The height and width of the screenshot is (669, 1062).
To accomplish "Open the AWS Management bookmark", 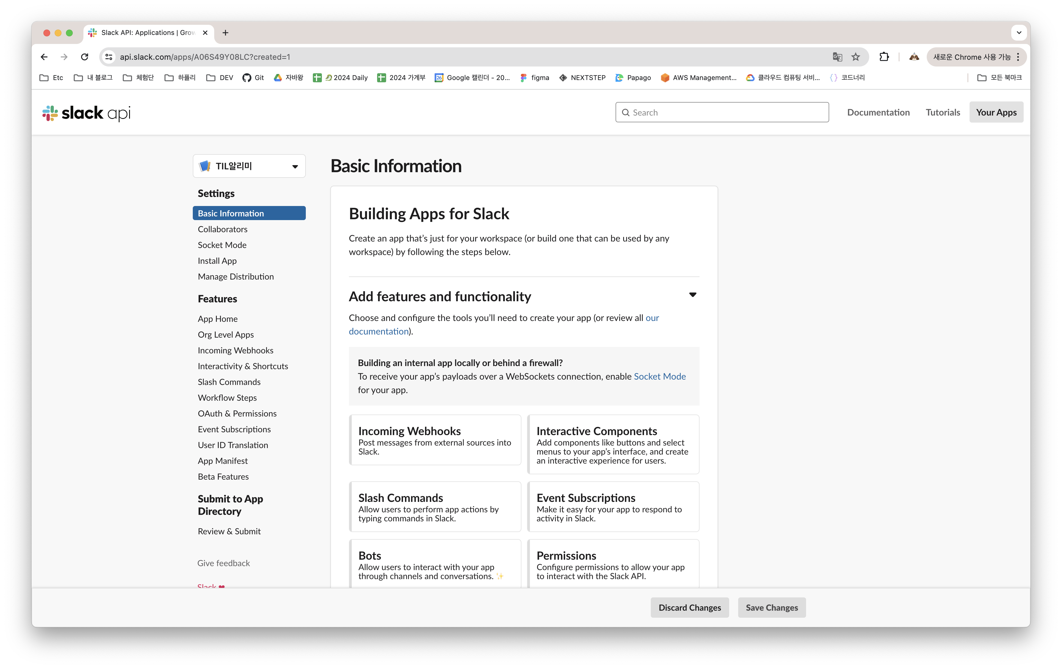I will click(x=699, y=77).
